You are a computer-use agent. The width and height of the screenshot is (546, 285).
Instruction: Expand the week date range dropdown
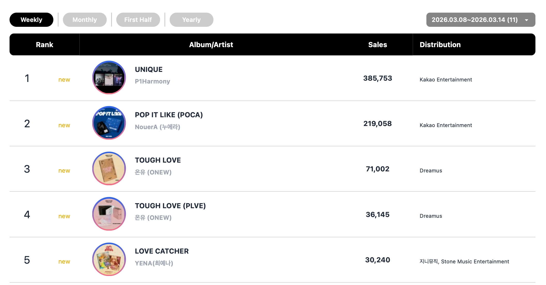click(x=474, y=20)
